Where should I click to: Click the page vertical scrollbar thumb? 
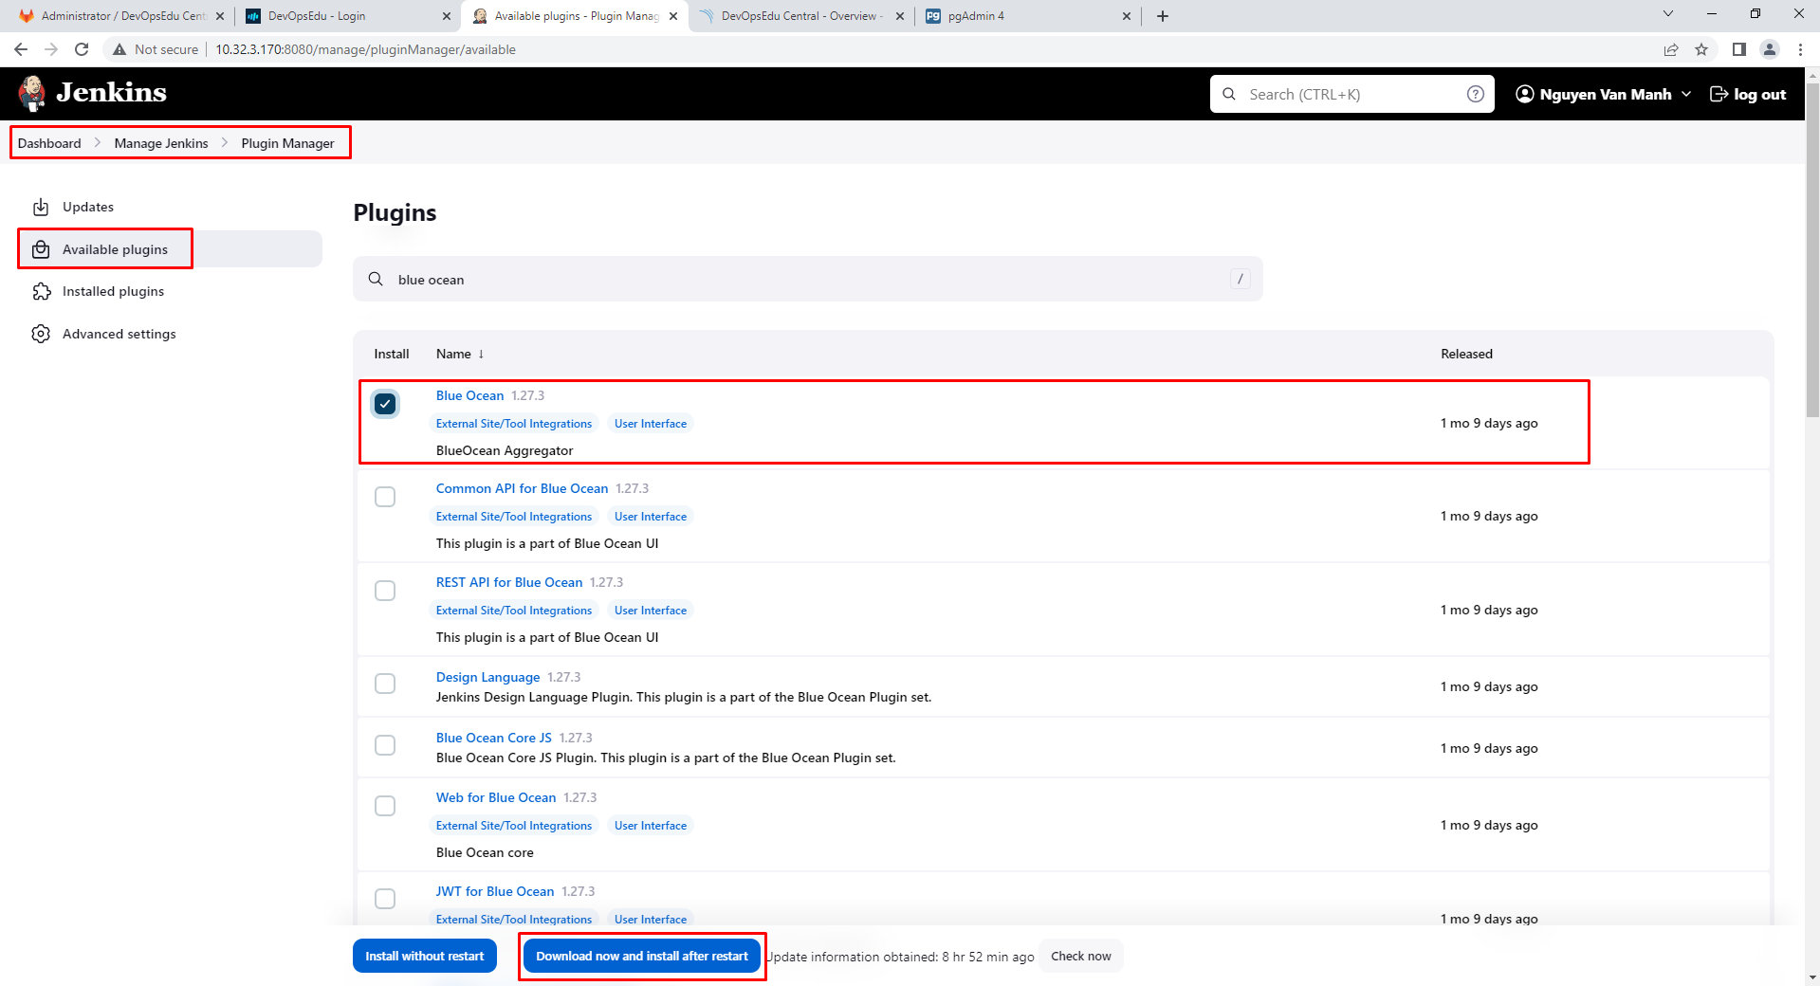pos(1811,248)
